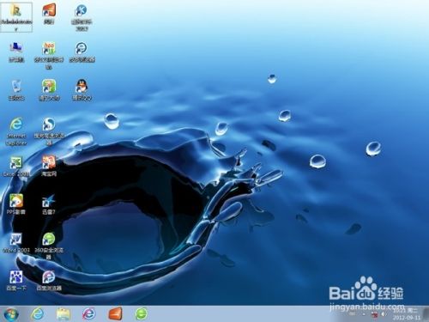Select the Administrator folder on the desktop

click(x=16, y=16)
